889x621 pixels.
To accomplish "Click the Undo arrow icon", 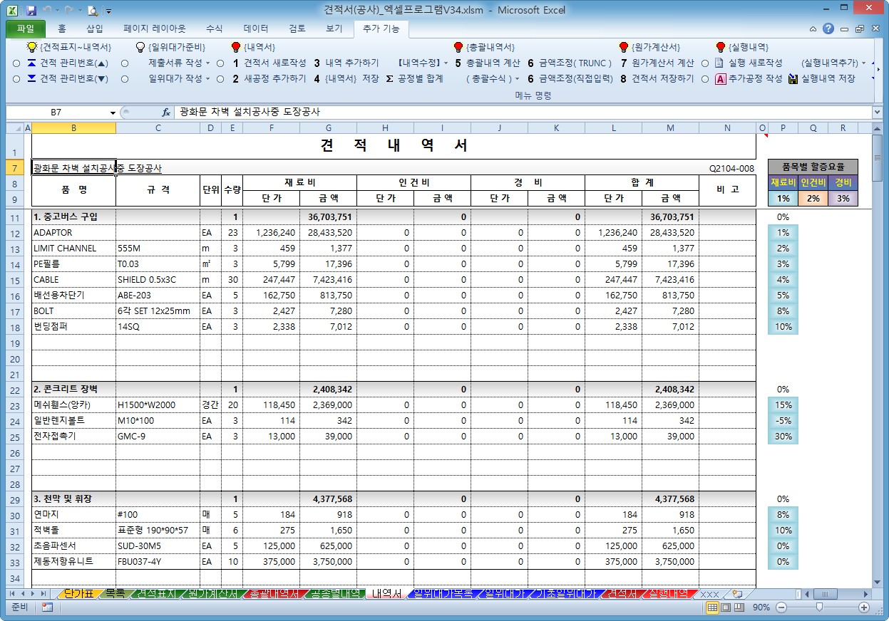I will (x=48, y=11).
